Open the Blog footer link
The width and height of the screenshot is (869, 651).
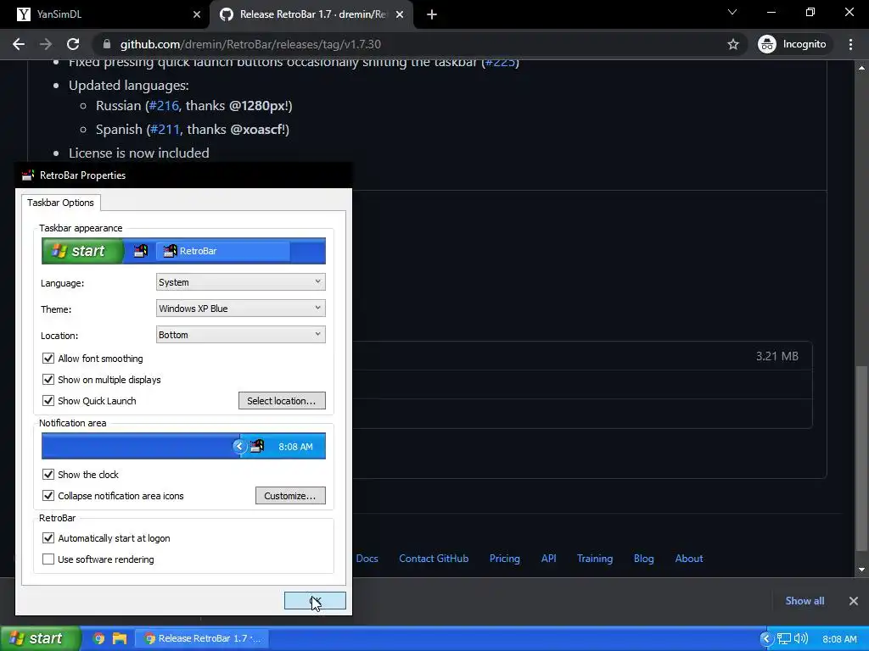(643, 559)
